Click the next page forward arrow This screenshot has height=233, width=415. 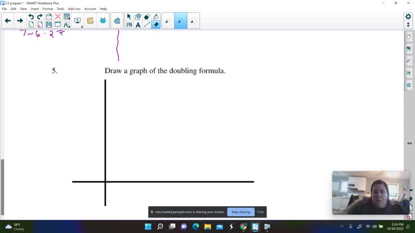coord(20,21)
